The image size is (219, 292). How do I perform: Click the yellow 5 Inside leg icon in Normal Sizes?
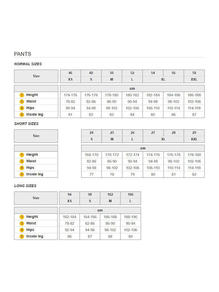click(22, 114)
